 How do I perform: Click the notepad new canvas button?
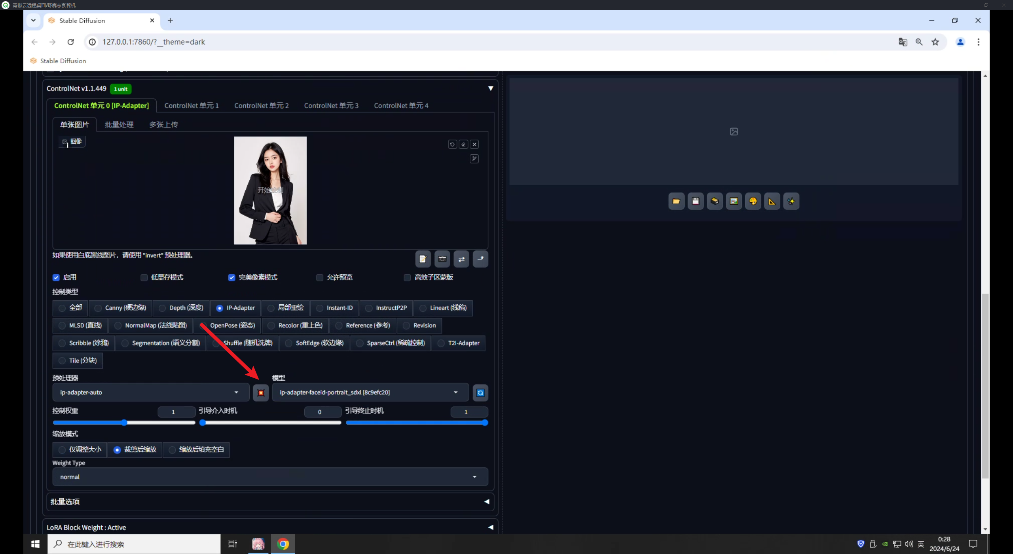click(423, 259)
